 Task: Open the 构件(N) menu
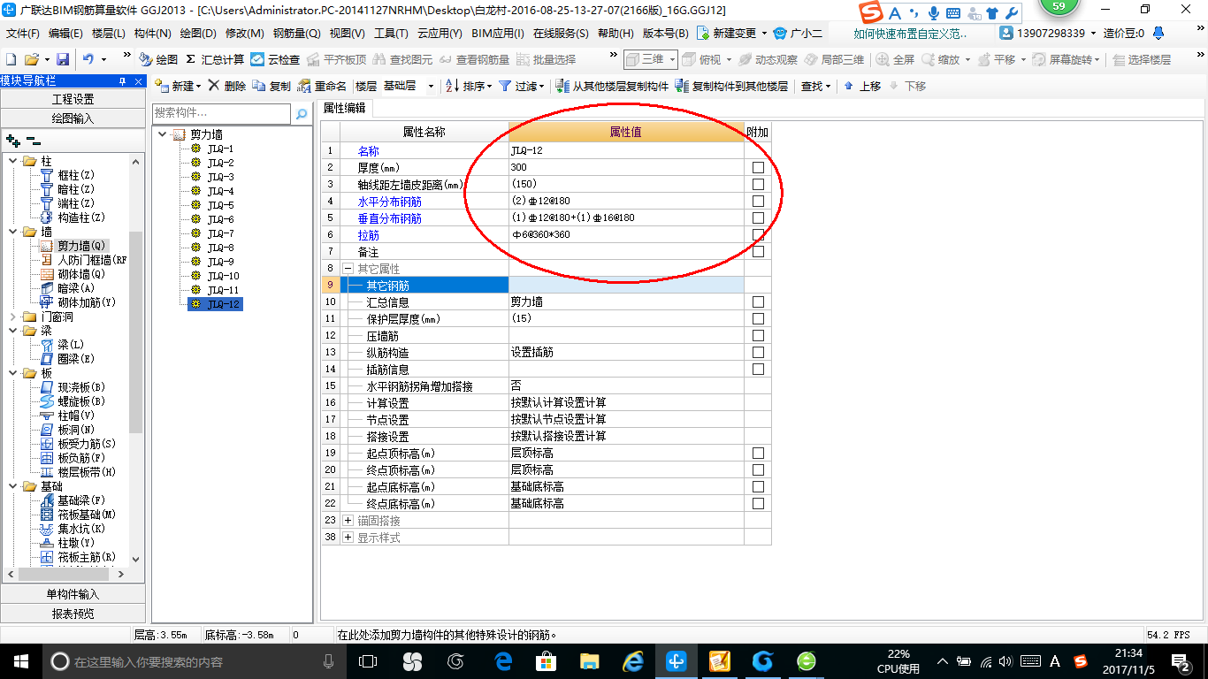(x=153, y=34)
